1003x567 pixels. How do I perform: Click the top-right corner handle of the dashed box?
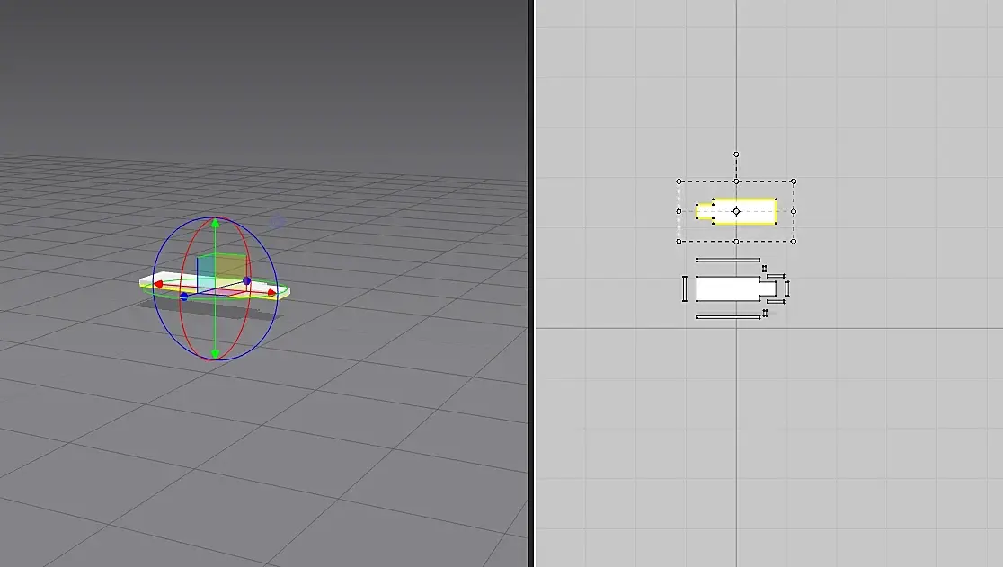pos(794,182)
